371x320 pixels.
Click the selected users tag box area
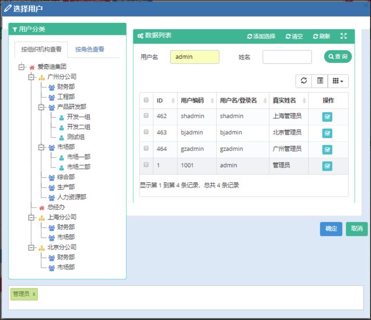pos(185,298)
